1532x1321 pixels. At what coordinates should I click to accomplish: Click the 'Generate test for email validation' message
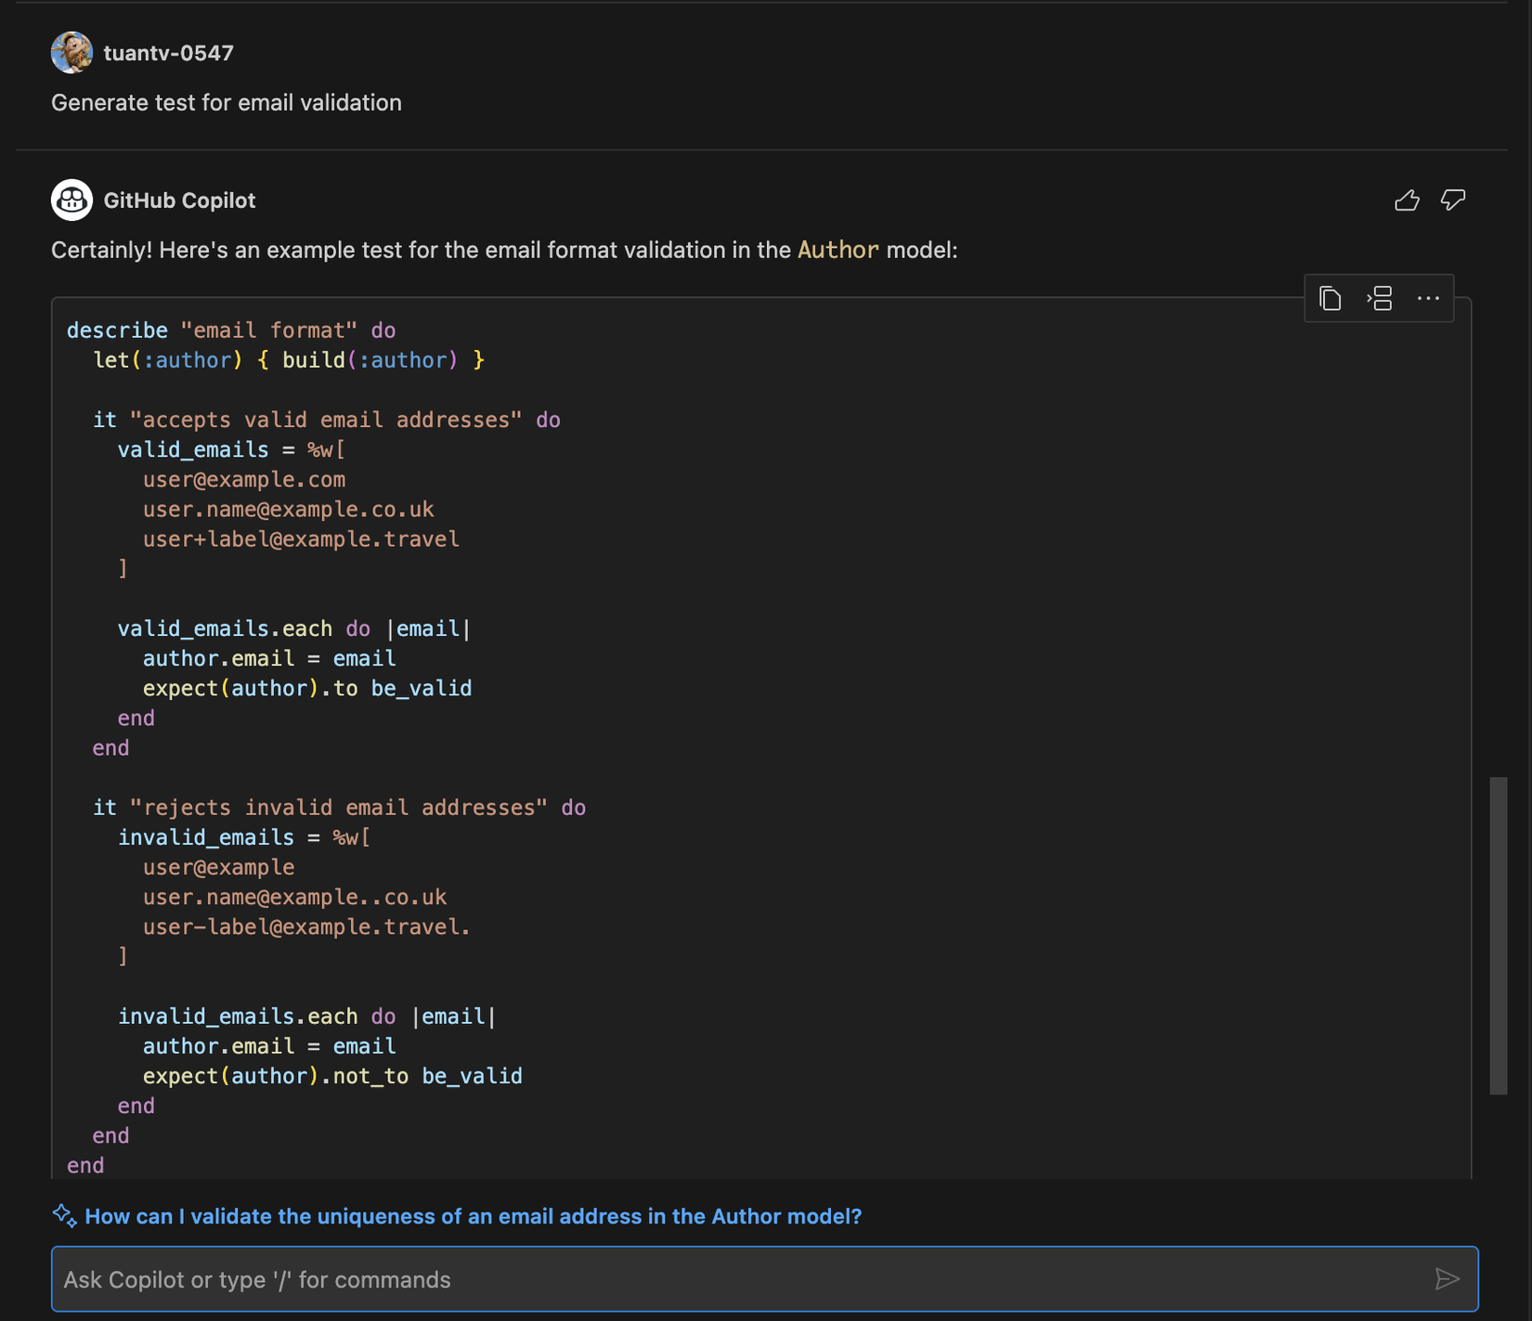pyautogui.click(x=227, y=103)
